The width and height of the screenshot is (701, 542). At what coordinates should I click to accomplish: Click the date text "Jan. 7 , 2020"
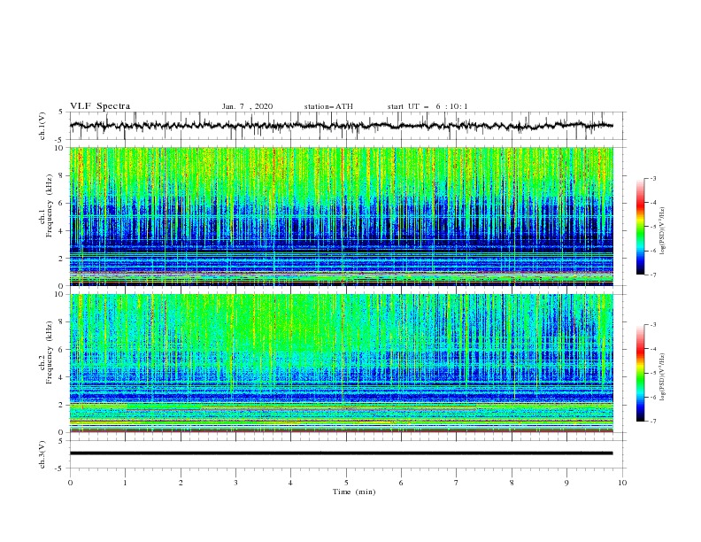(247, 106)
